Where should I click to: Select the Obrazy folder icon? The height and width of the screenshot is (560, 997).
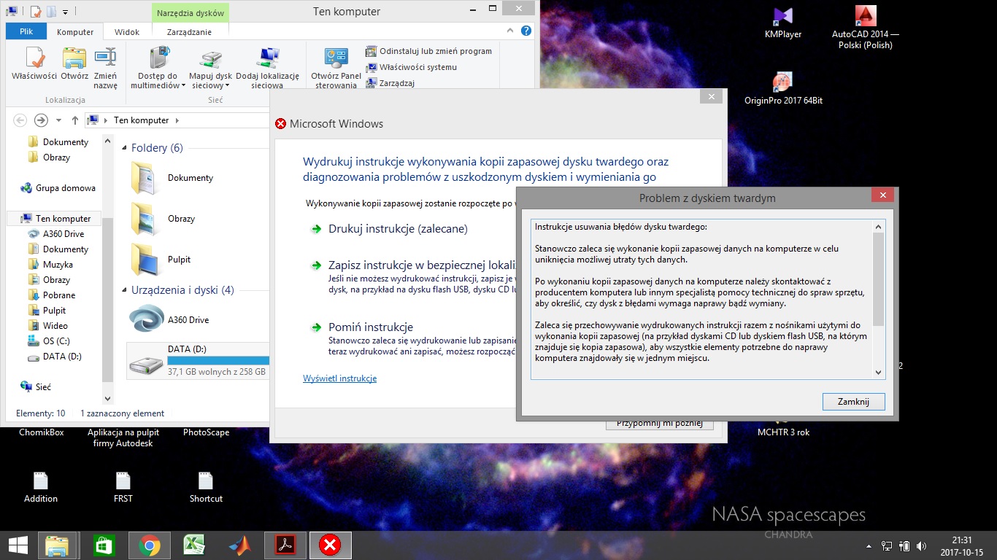tap(144, 219)
